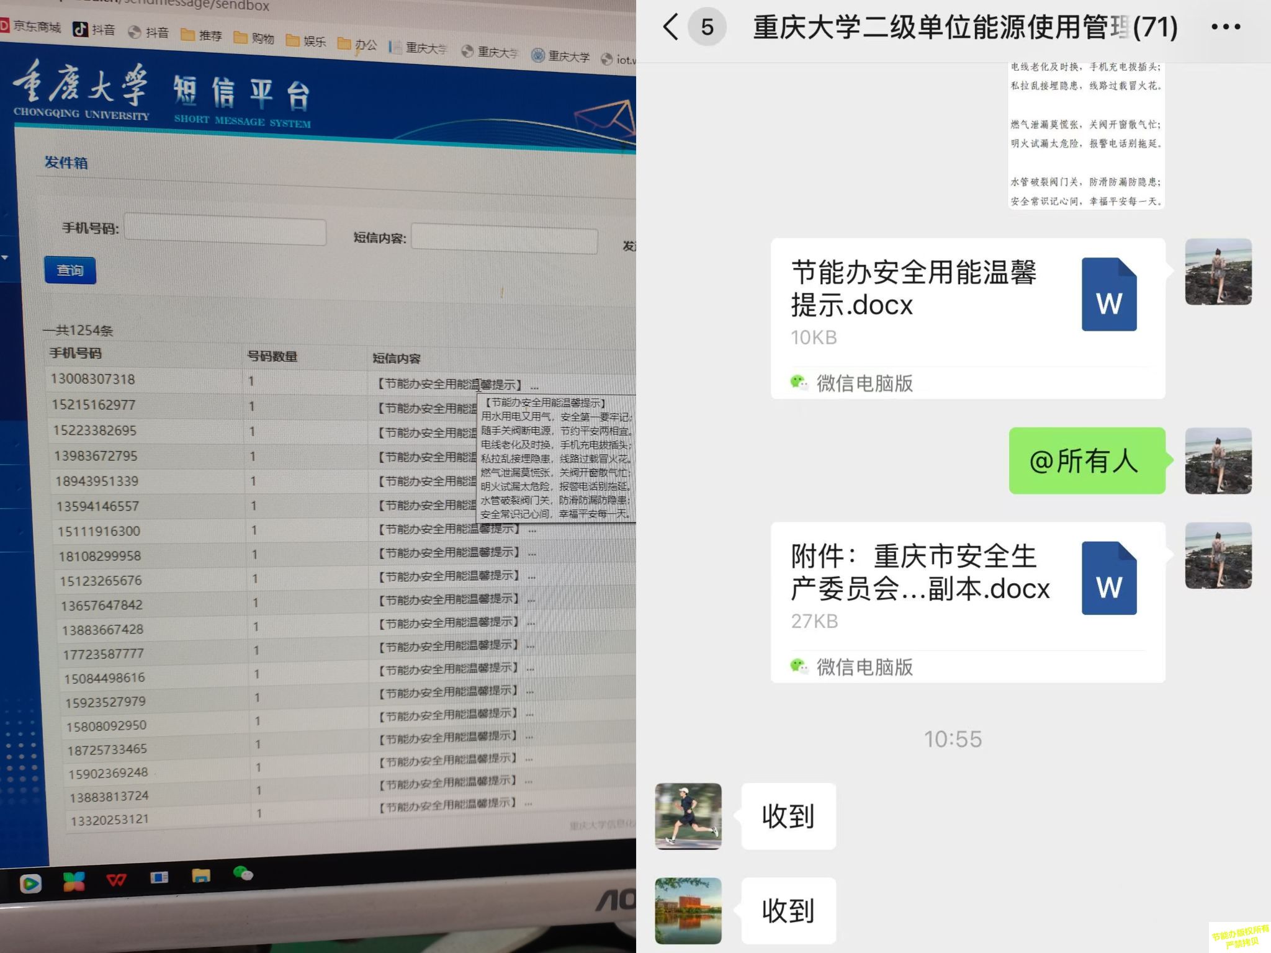Image resolution: width=1271 pixels, height=953 pixels.
Task: Open the video player icon in taskbar
Action: 30,883
